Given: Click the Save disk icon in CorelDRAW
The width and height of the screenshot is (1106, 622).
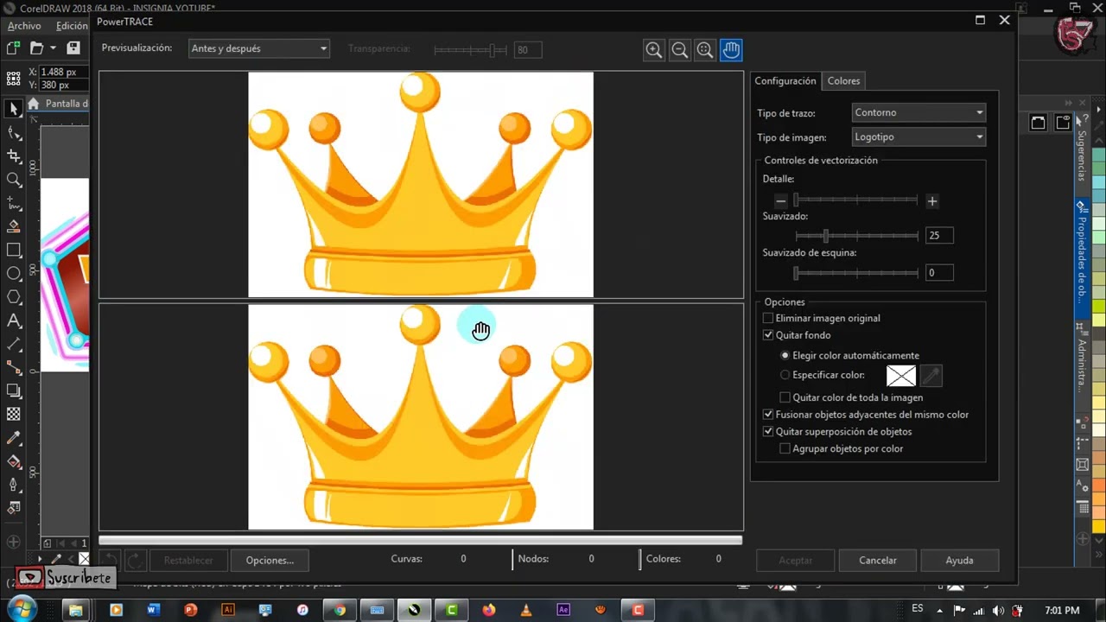Looking at the screenshot, I should (73, 48).
